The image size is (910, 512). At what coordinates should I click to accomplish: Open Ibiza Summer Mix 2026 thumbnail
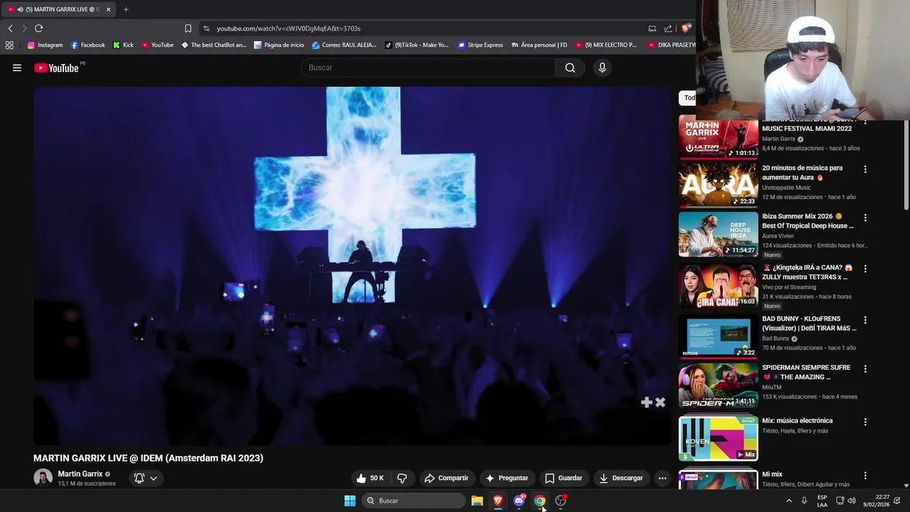pyautogui.click(x=718, y=234)
